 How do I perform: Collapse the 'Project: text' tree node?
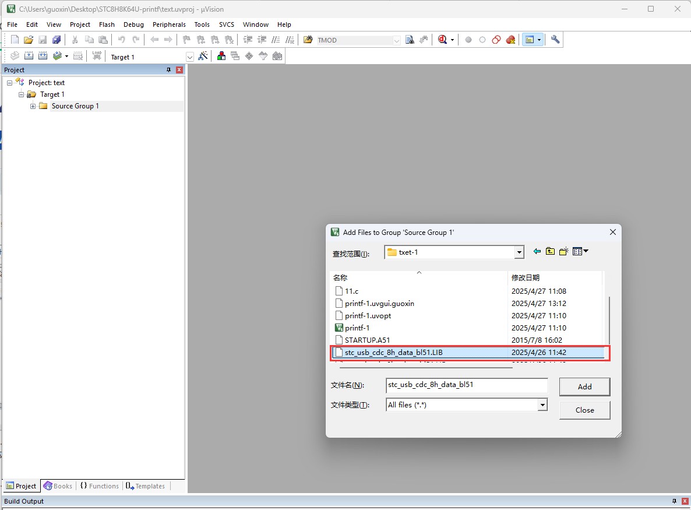point(9,83)
